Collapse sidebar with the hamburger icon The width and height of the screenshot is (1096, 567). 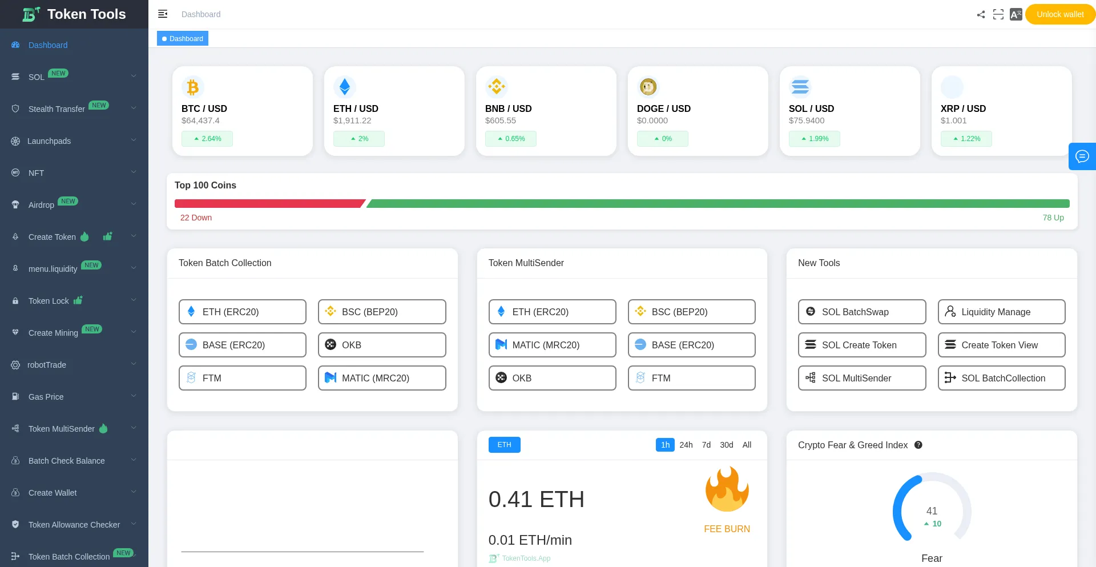pyautogui.click(x=163, y=14)
